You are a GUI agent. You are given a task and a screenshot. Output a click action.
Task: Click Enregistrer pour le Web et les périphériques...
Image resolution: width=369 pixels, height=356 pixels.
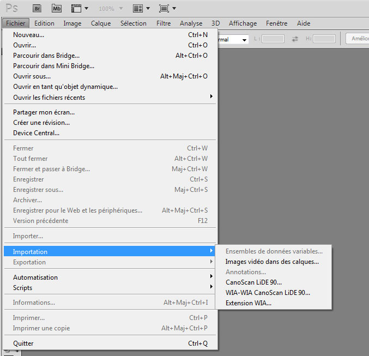[110, 210]
